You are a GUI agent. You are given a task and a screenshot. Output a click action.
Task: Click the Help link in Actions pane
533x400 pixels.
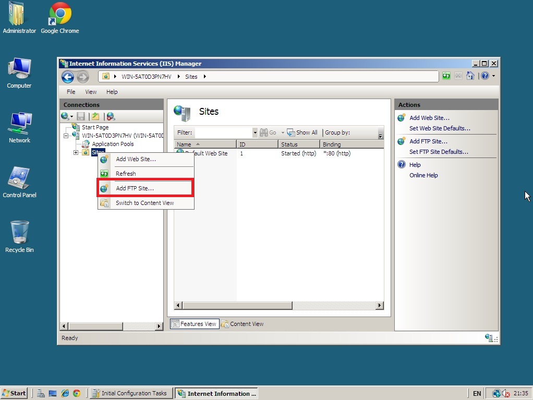tap(415, 165)
